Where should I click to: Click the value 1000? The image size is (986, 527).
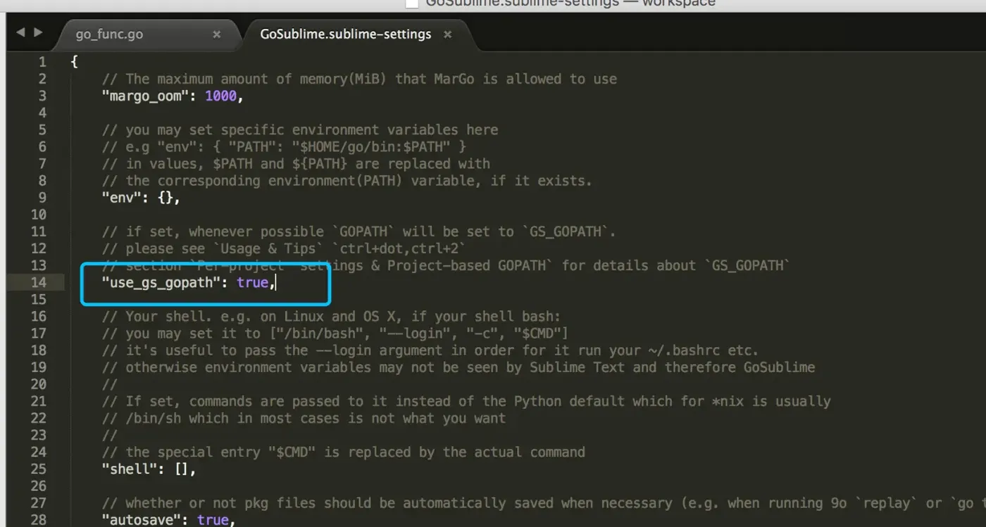coord(220,96)
